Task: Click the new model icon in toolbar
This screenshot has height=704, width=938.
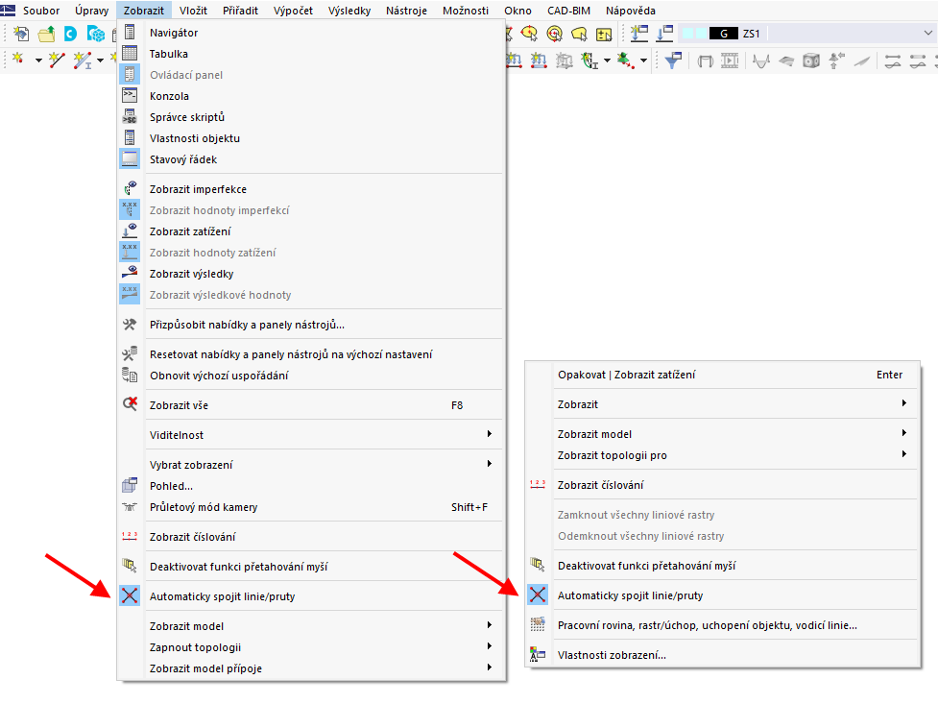Action: point(21,35)
